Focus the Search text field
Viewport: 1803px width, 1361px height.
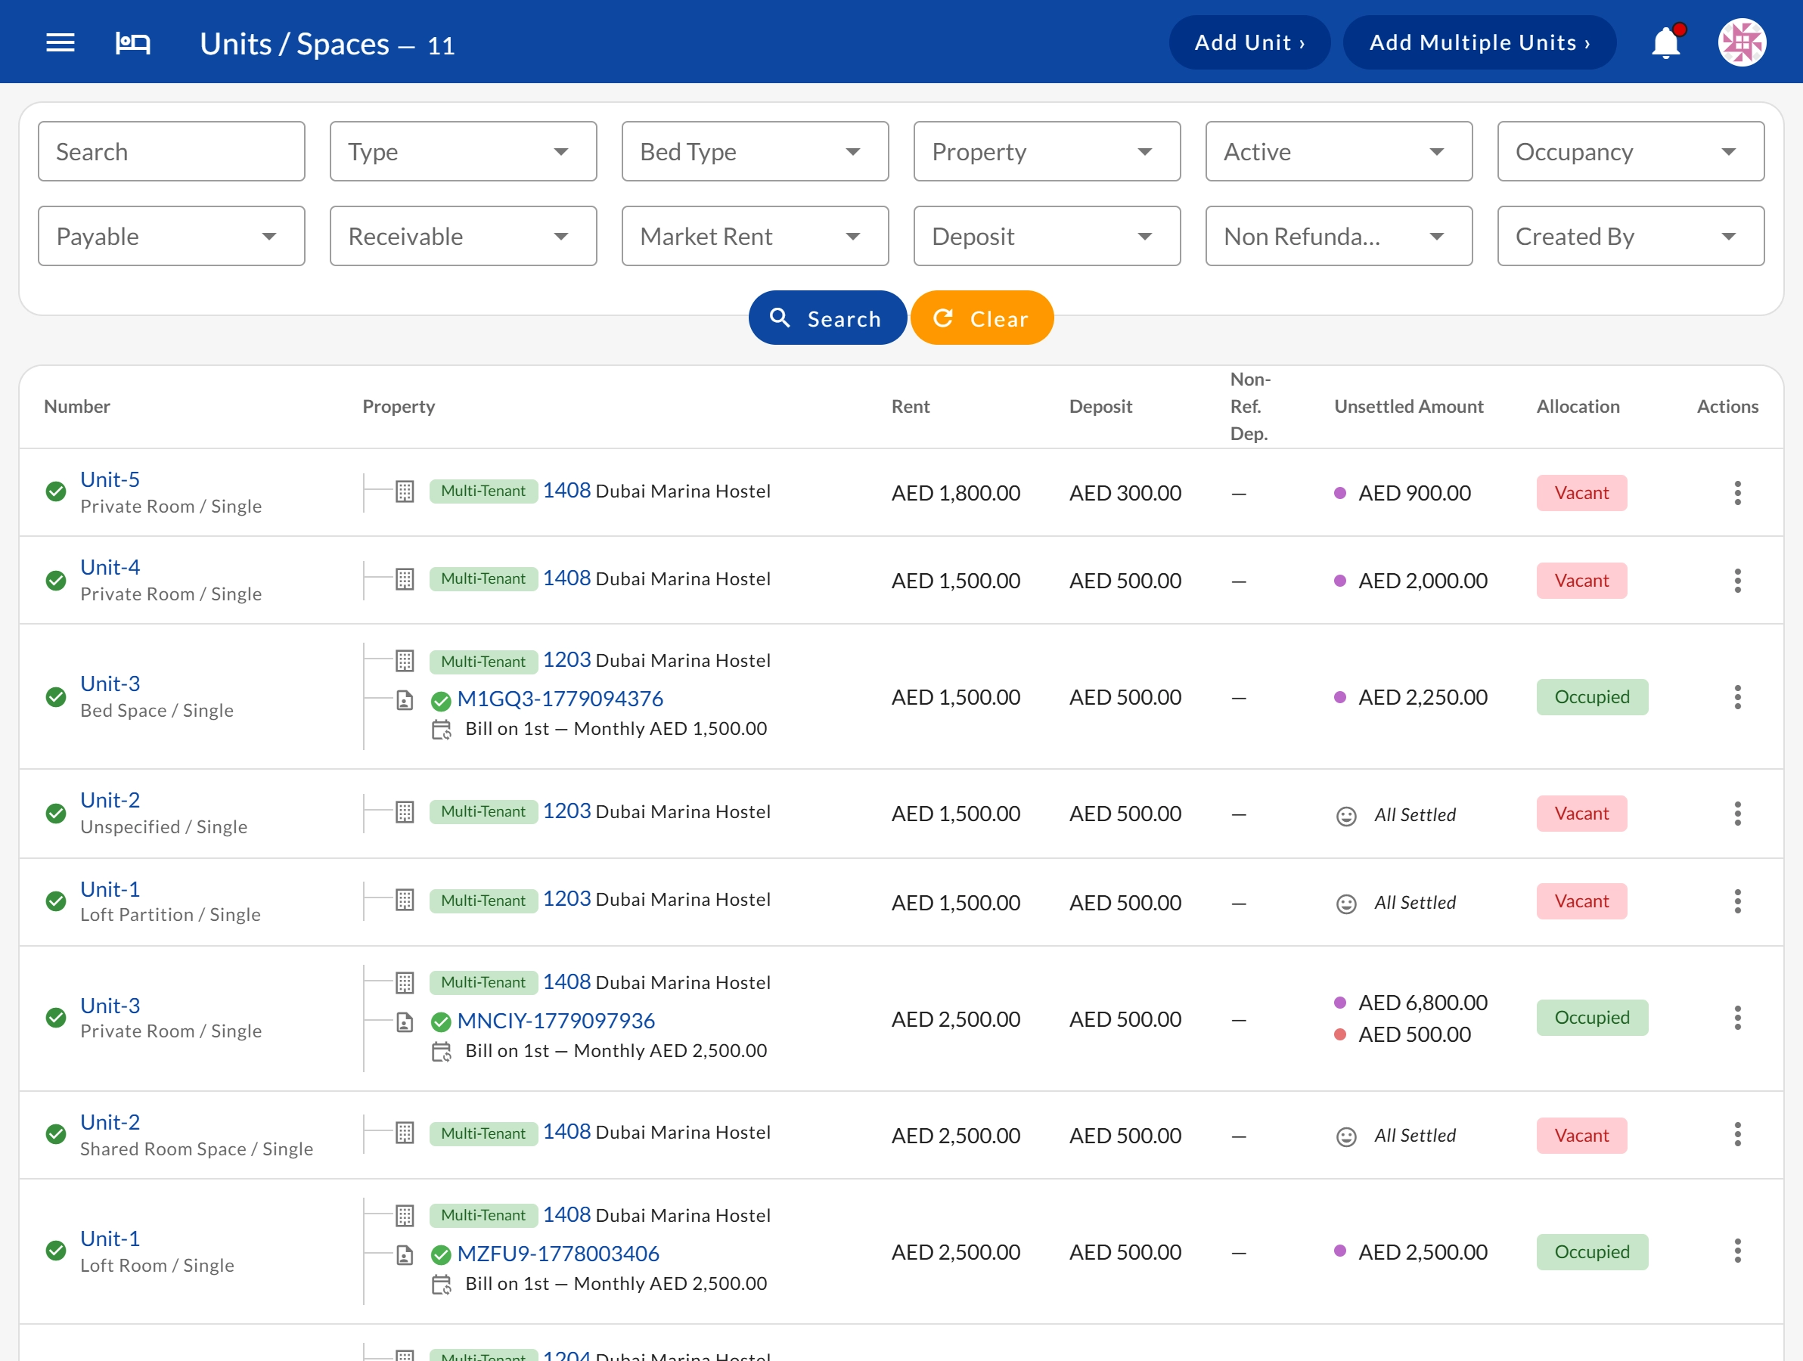171,151
